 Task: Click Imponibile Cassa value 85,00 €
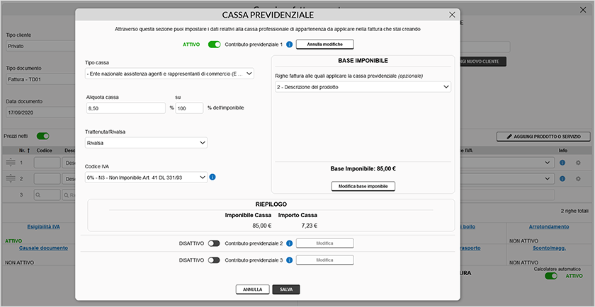tap(262, 226)
